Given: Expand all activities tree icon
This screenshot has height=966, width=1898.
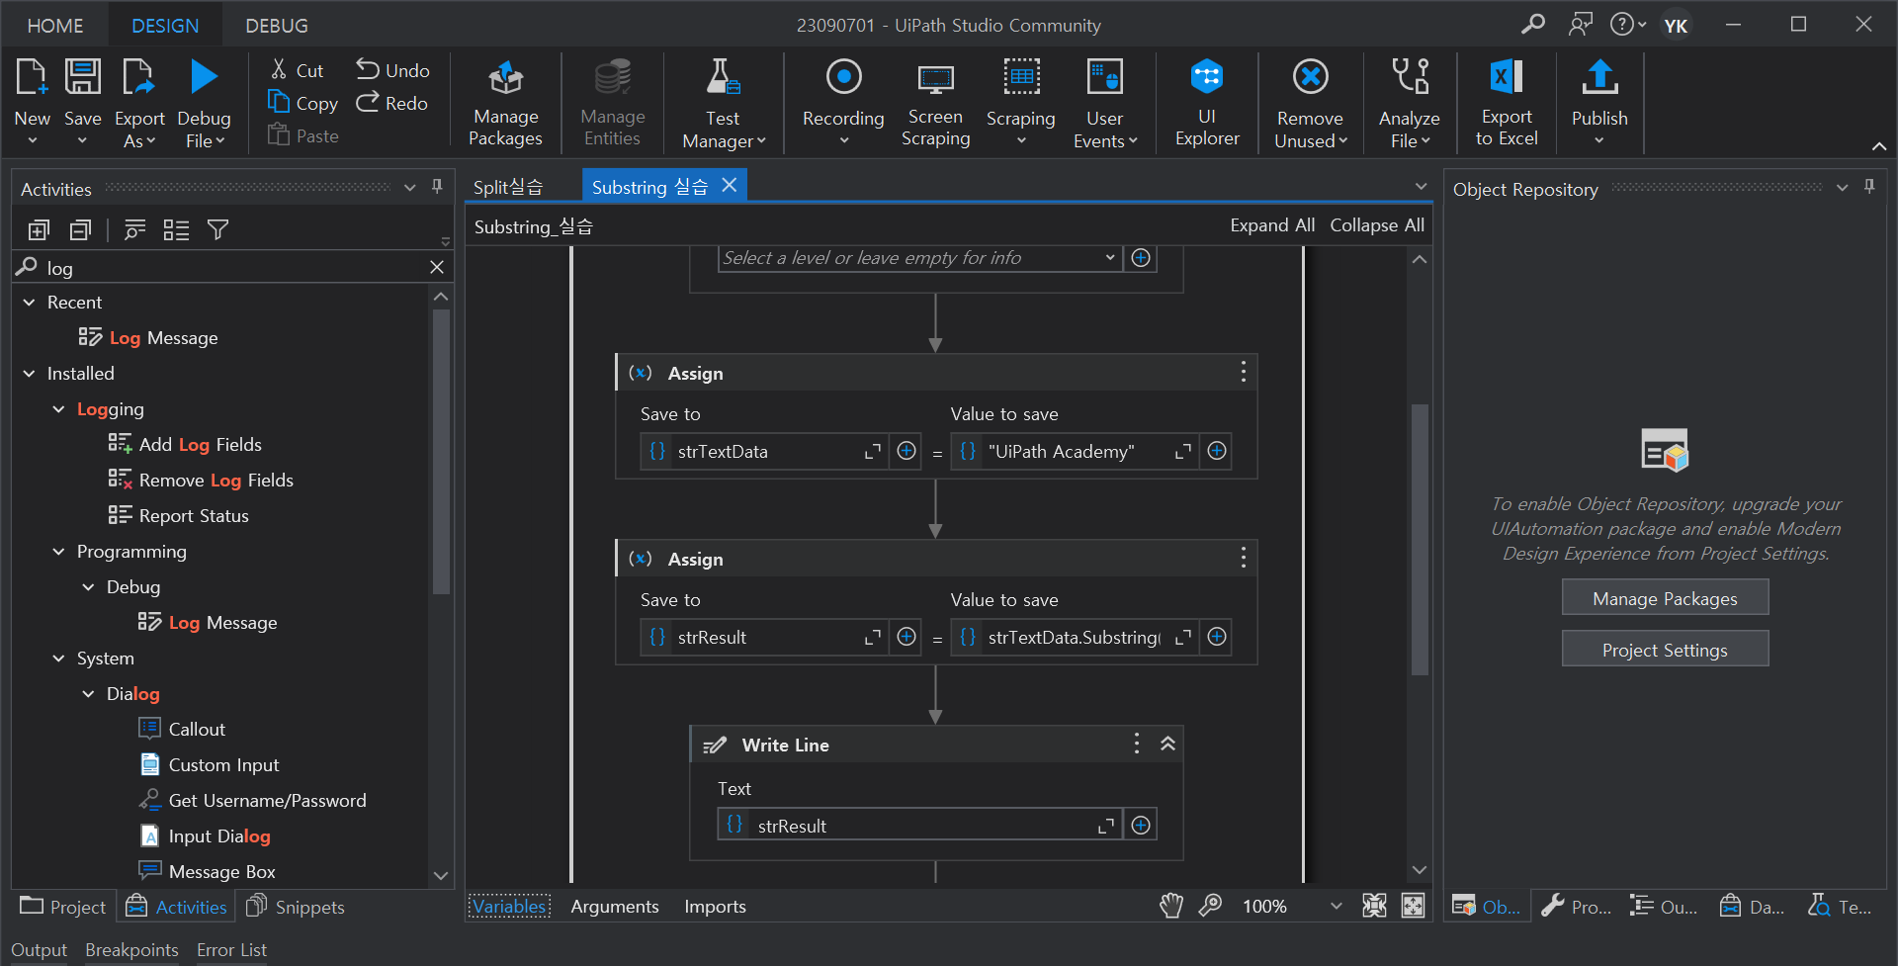Looking at the screenshot, I should pos(39,230).
